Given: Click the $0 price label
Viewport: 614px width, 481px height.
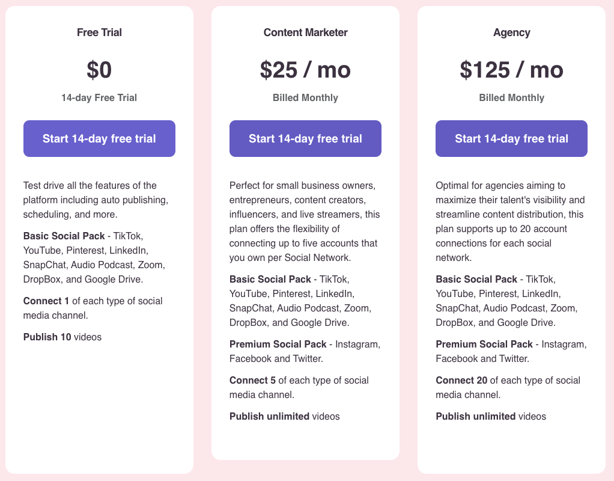Looking at the screenshot, I should (x=99, y=70).
